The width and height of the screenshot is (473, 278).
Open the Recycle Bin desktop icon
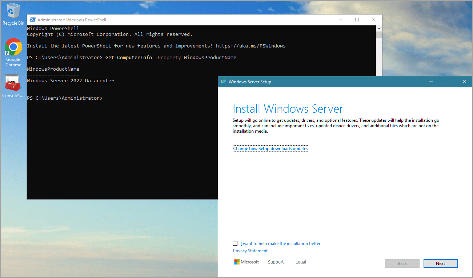[x=13, y=14]
